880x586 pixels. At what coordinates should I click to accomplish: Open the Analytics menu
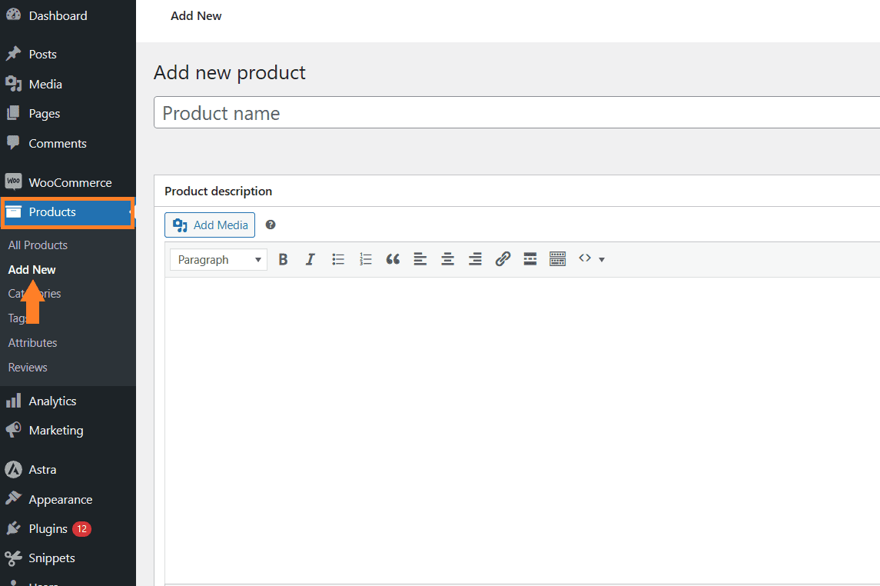click(x=68, y=401)
